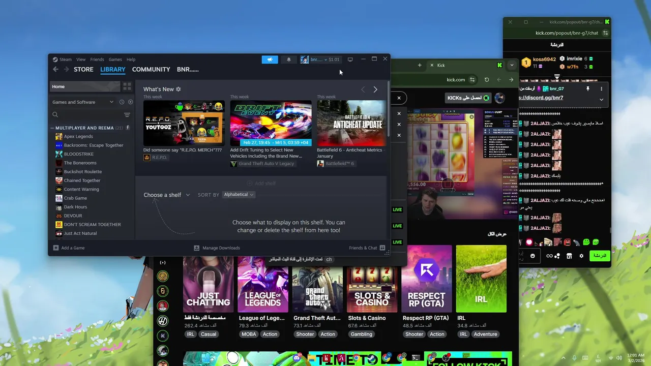Open the Help menu in Steam
651x366 pixels.
click(131, 59)
